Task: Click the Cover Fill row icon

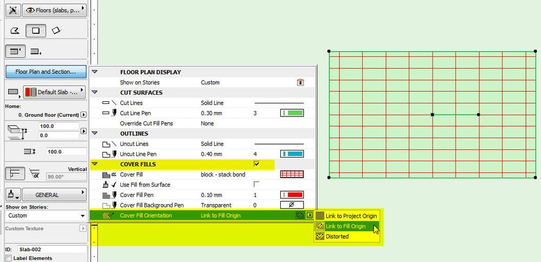Action: pos(110,174)
